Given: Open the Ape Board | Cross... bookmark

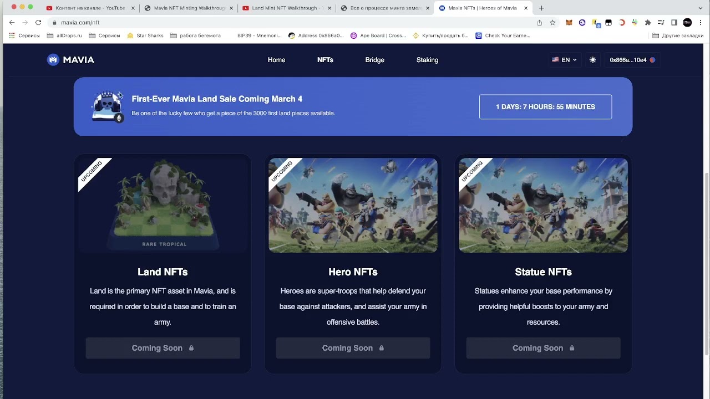Looking at the screenshot, I should (378, 35).
